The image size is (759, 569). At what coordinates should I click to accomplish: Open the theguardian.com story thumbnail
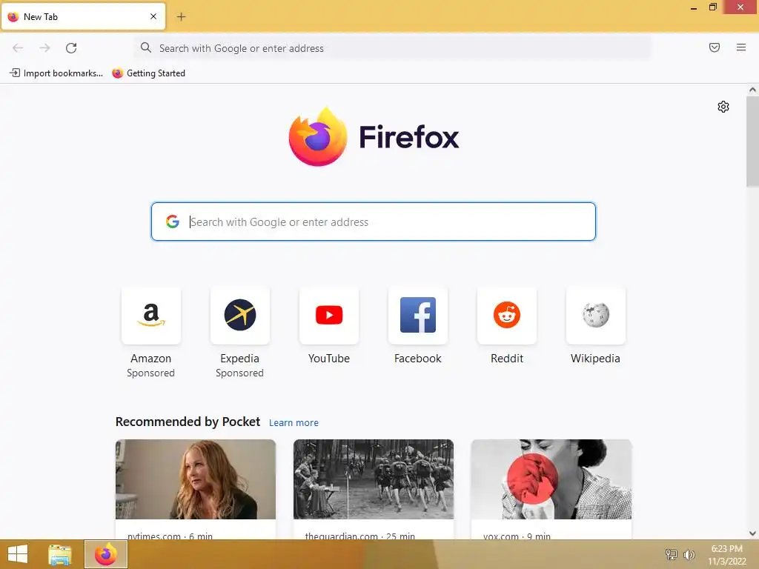tap(374, 479)
